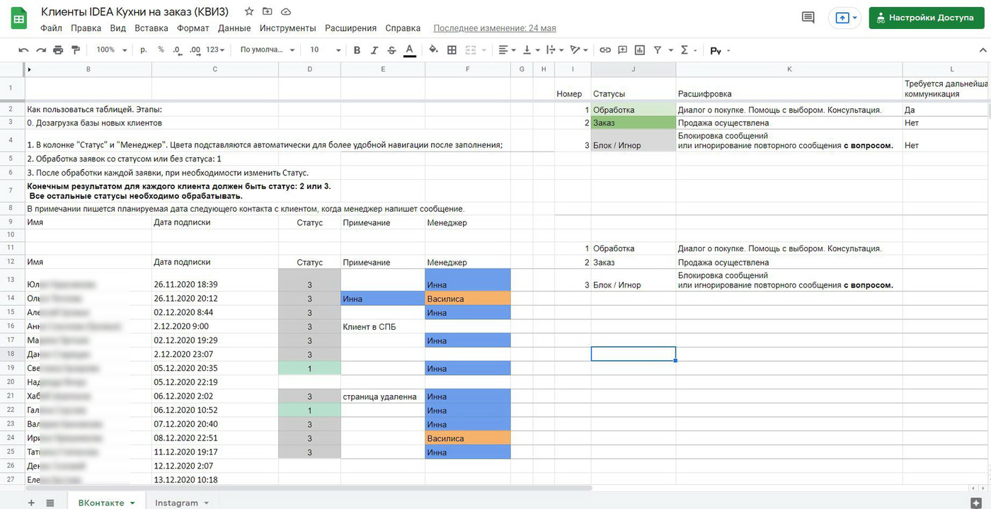Open ВКонтакте tab dropdown arrow

point(132,503)
